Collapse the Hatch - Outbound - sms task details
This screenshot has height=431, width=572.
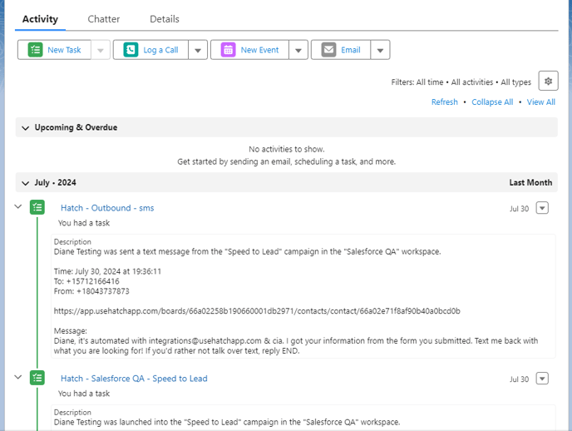tap(18, 207)
